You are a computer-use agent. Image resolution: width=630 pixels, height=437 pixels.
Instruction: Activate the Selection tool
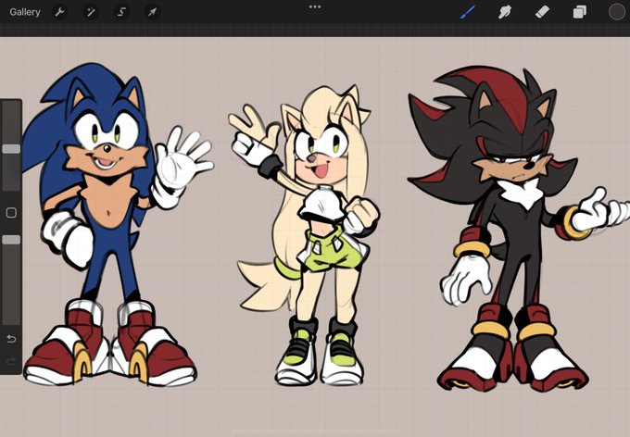pyautogui.click(x=121, y=12)
